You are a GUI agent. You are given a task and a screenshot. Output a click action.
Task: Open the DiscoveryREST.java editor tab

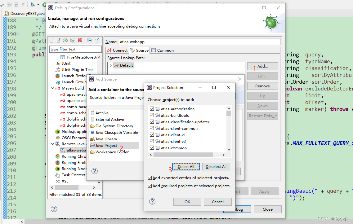tap(25, 14)
